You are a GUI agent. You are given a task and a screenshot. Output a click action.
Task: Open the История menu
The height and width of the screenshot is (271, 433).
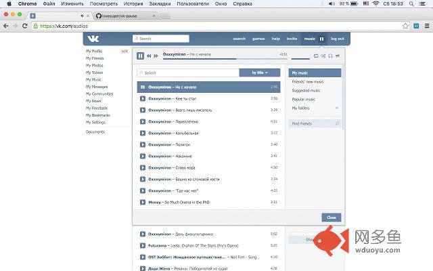(133, 4)
